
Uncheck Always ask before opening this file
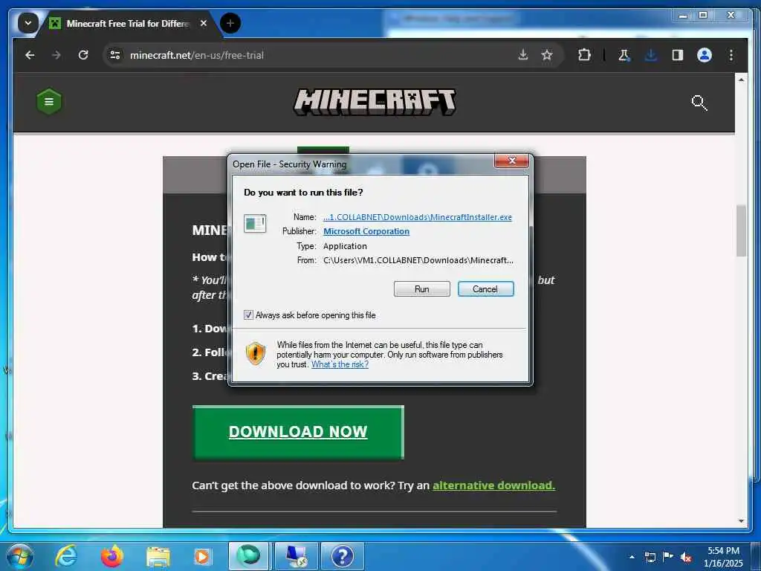coord(248,315)
